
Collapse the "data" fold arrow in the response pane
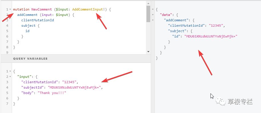(x=153, y=15)
